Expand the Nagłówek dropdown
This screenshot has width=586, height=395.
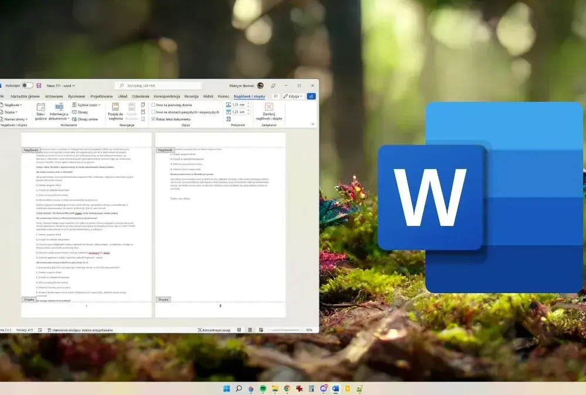click(12, 105)
